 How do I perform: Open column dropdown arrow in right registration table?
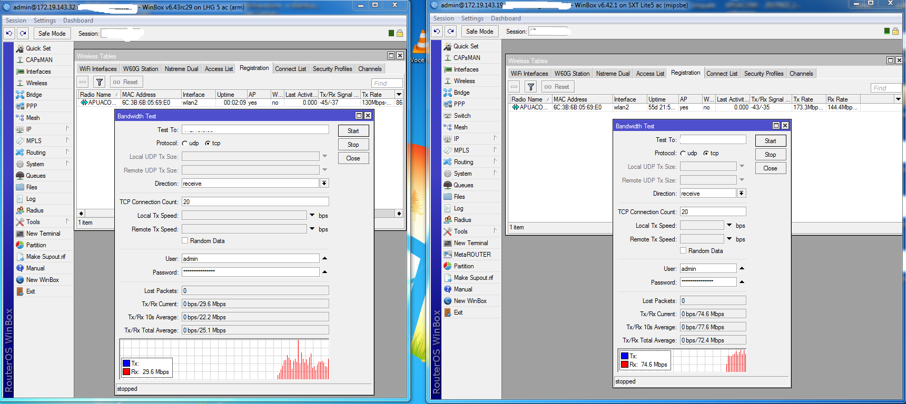point(898,99)
